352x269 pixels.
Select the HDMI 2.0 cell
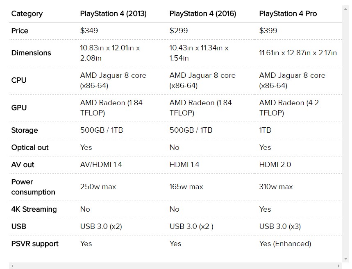point(275,165)
